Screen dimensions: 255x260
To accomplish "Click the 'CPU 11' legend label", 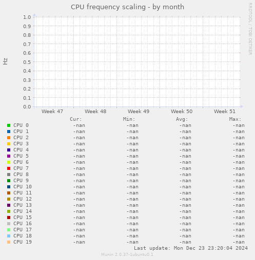I will (23, 193).
